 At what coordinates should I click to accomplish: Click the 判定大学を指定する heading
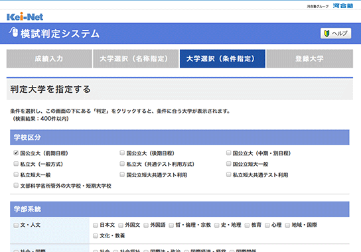(50, 90)
